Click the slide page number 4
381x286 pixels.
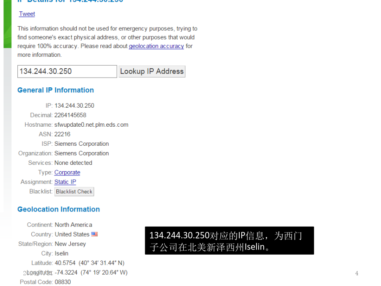point(357,273)
